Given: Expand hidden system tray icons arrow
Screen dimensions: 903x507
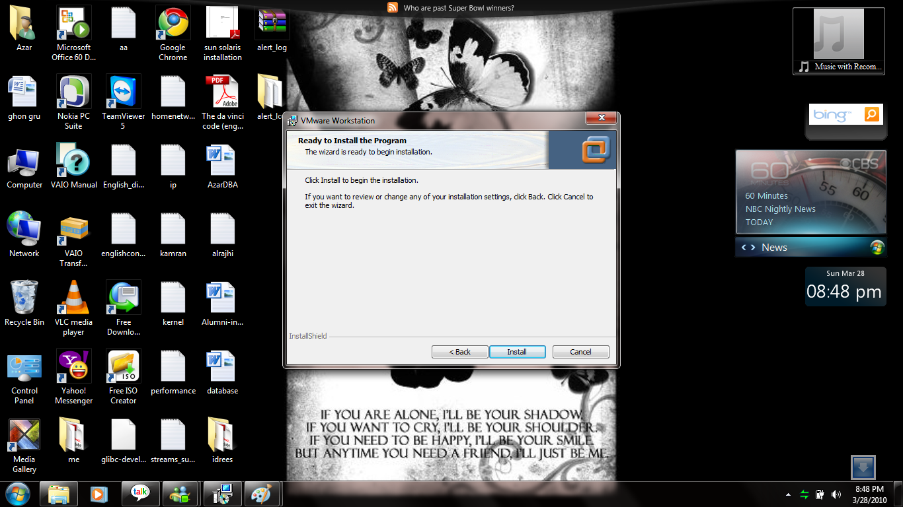Looking at the screenshot, I should [x=788, y=494].
